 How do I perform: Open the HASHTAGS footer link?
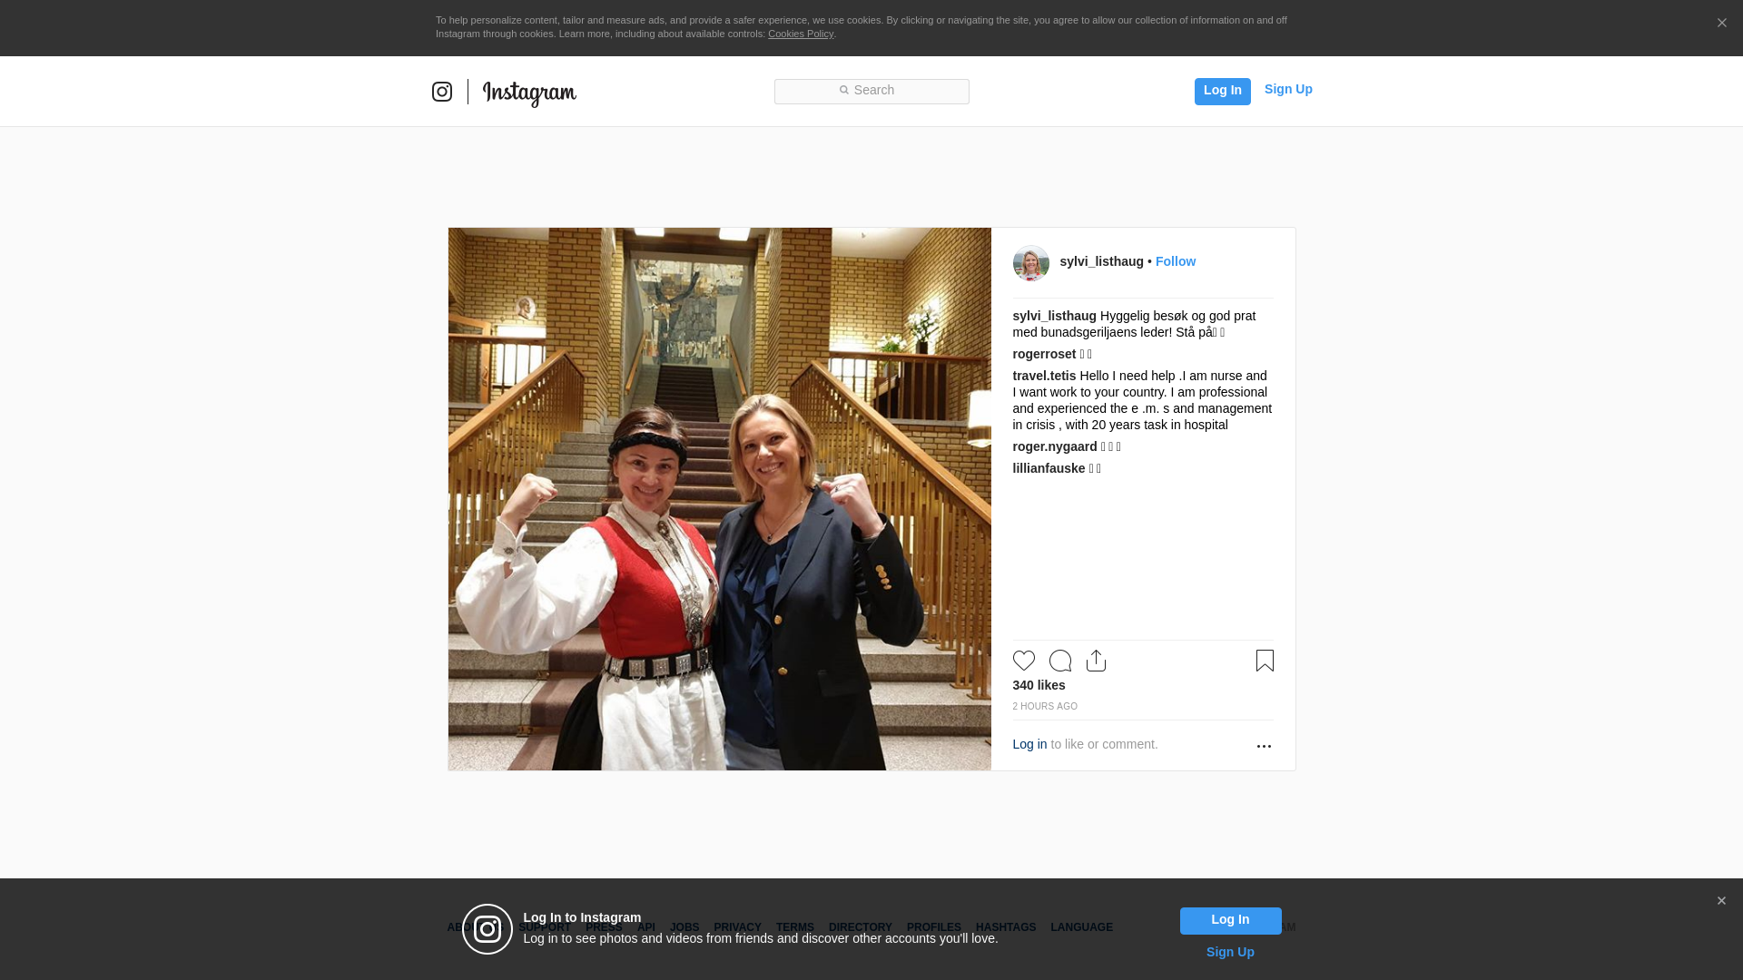click(1006, 927)
